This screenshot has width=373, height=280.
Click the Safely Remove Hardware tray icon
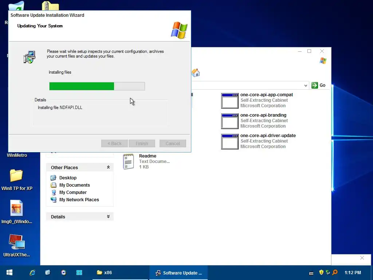328,272
